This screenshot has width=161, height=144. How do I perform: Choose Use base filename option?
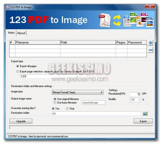pyautogui.click(x=55, y=103)
